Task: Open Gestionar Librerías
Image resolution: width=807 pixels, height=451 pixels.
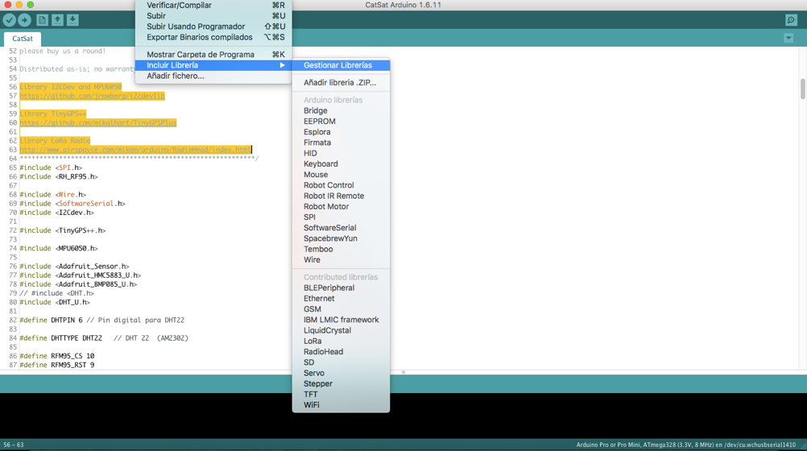Action: pos(341,65)
